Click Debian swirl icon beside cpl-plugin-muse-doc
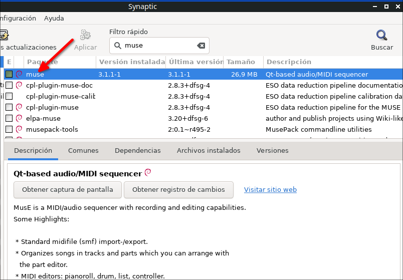Screen dimensions: 403x280 click(19, 85)
